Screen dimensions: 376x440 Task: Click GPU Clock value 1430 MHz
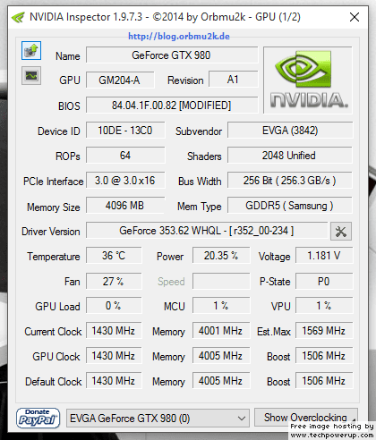(114, 356)
